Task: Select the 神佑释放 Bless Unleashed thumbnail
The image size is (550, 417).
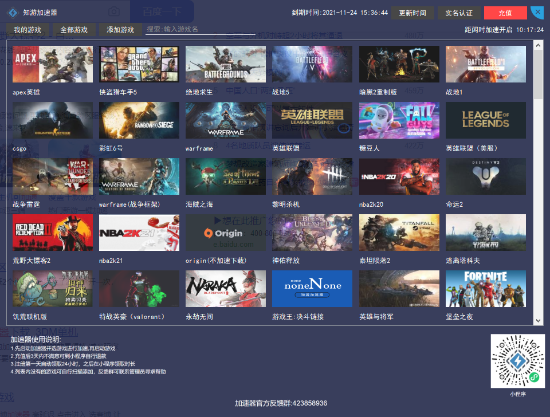Action: click(312, 233)
